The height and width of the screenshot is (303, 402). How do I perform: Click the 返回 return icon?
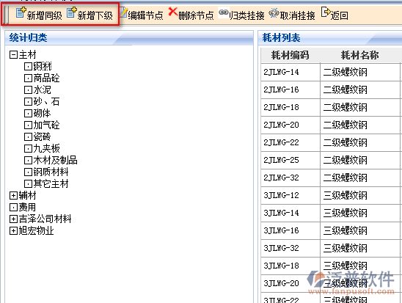[x=326, y=12]
